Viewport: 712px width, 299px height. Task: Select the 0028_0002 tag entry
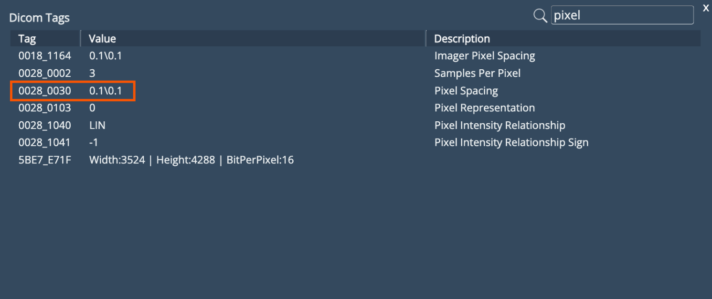click(x=44, y=74)
